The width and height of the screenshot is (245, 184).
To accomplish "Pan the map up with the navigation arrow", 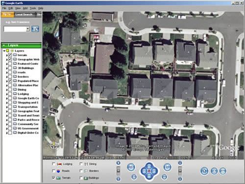I will click(x=149, y=166).
